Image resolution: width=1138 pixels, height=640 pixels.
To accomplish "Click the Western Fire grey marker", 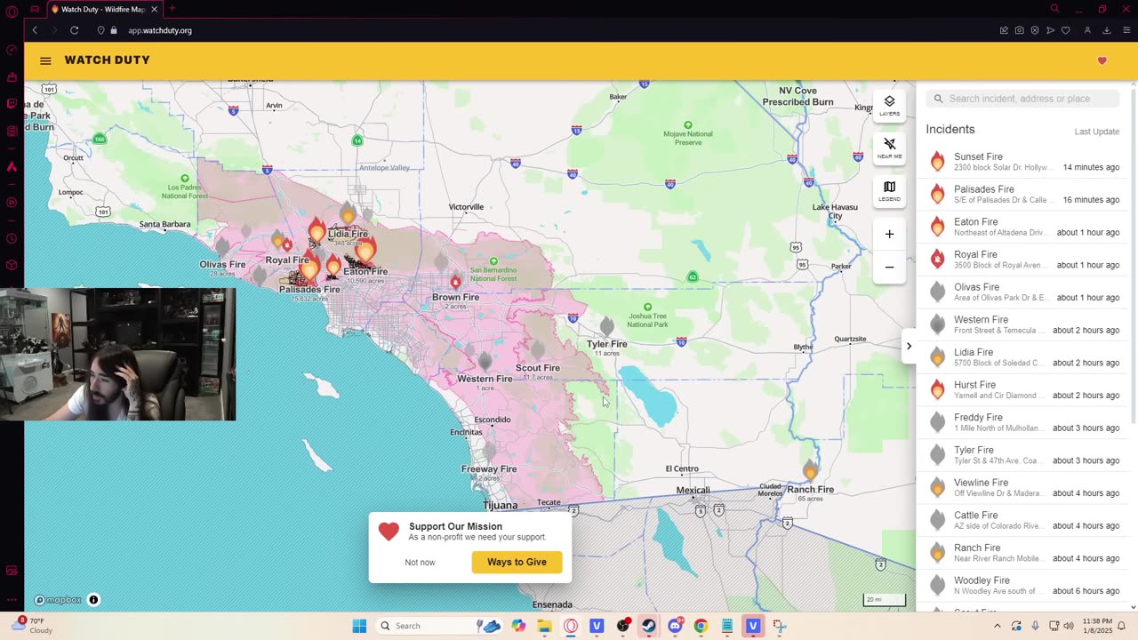I will [x=485, y=361].
